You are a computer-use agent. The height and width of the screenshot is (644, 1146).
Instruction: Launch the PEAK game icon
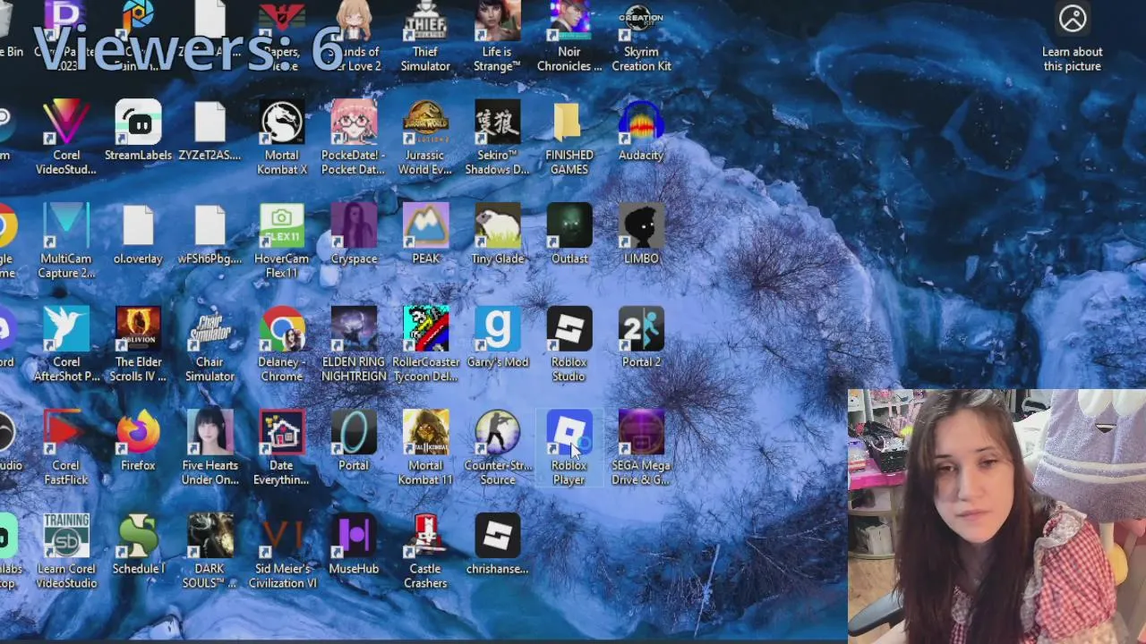425,234
